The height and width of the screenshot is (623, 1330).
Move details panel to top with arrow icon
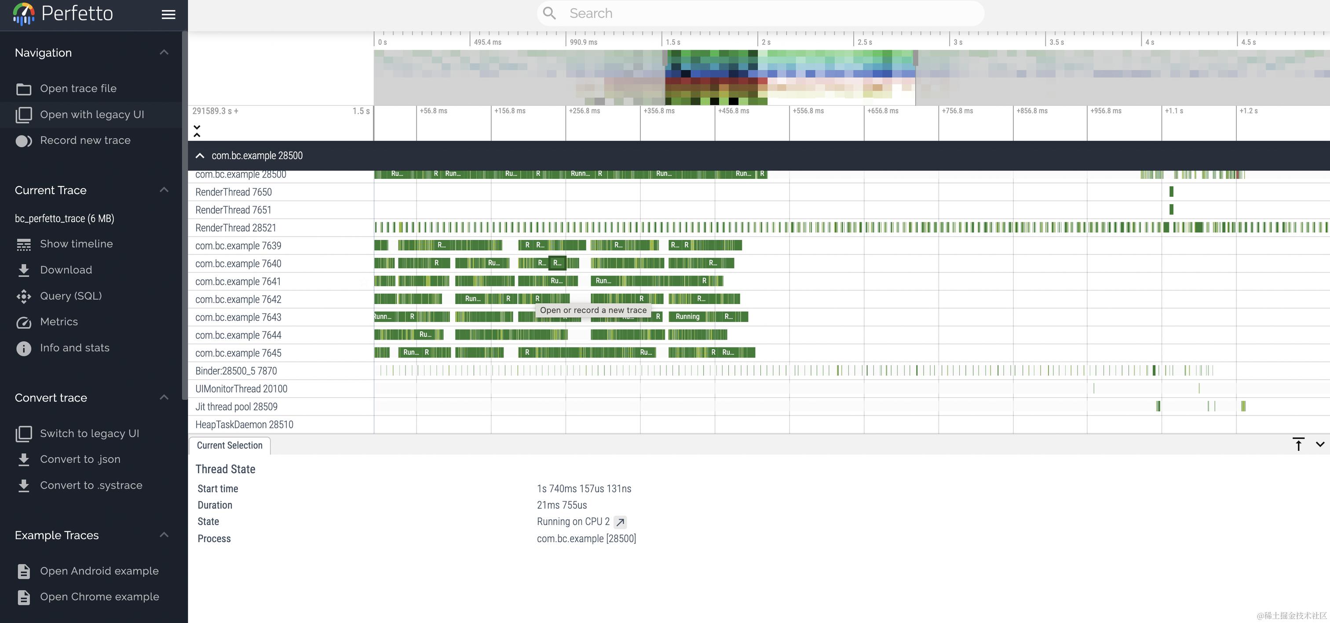pos(1298,444)
